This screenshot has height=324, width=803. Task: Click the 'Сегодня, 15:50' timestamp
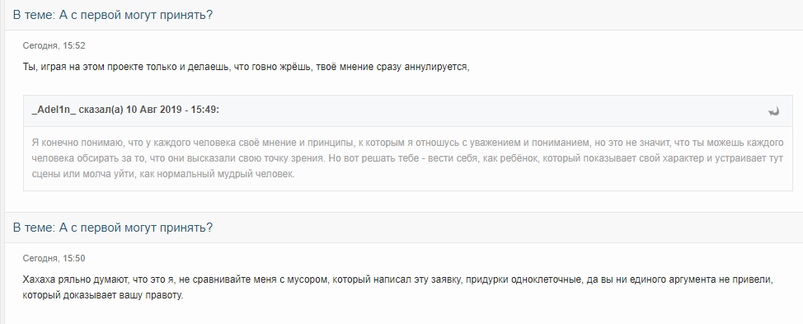point(54,259)
